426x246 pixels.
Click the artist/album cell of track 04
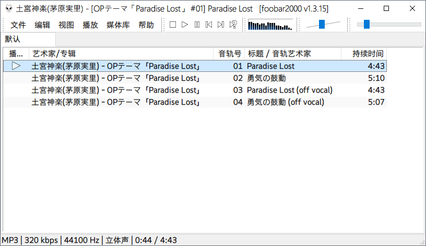(x=116, y=102)
